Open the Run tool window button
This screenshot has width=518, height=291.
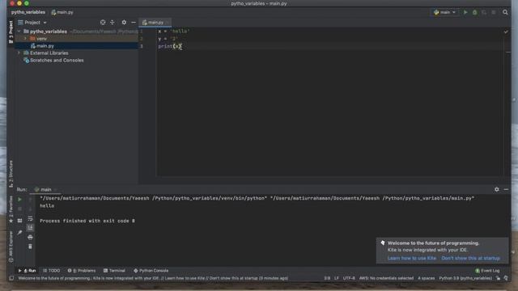pyautogui.click(x=27, y=271)
